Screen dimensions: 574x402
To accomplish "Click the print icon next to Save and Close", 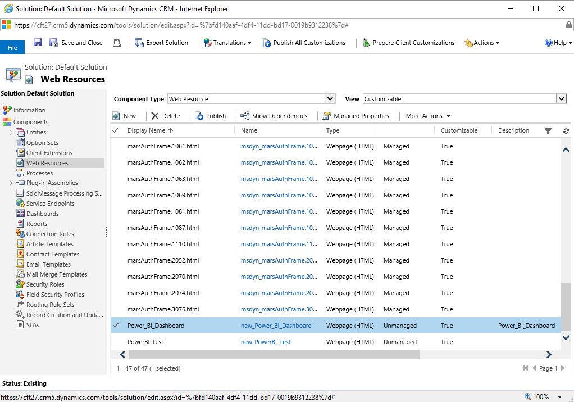I will (x=117, y=43).
